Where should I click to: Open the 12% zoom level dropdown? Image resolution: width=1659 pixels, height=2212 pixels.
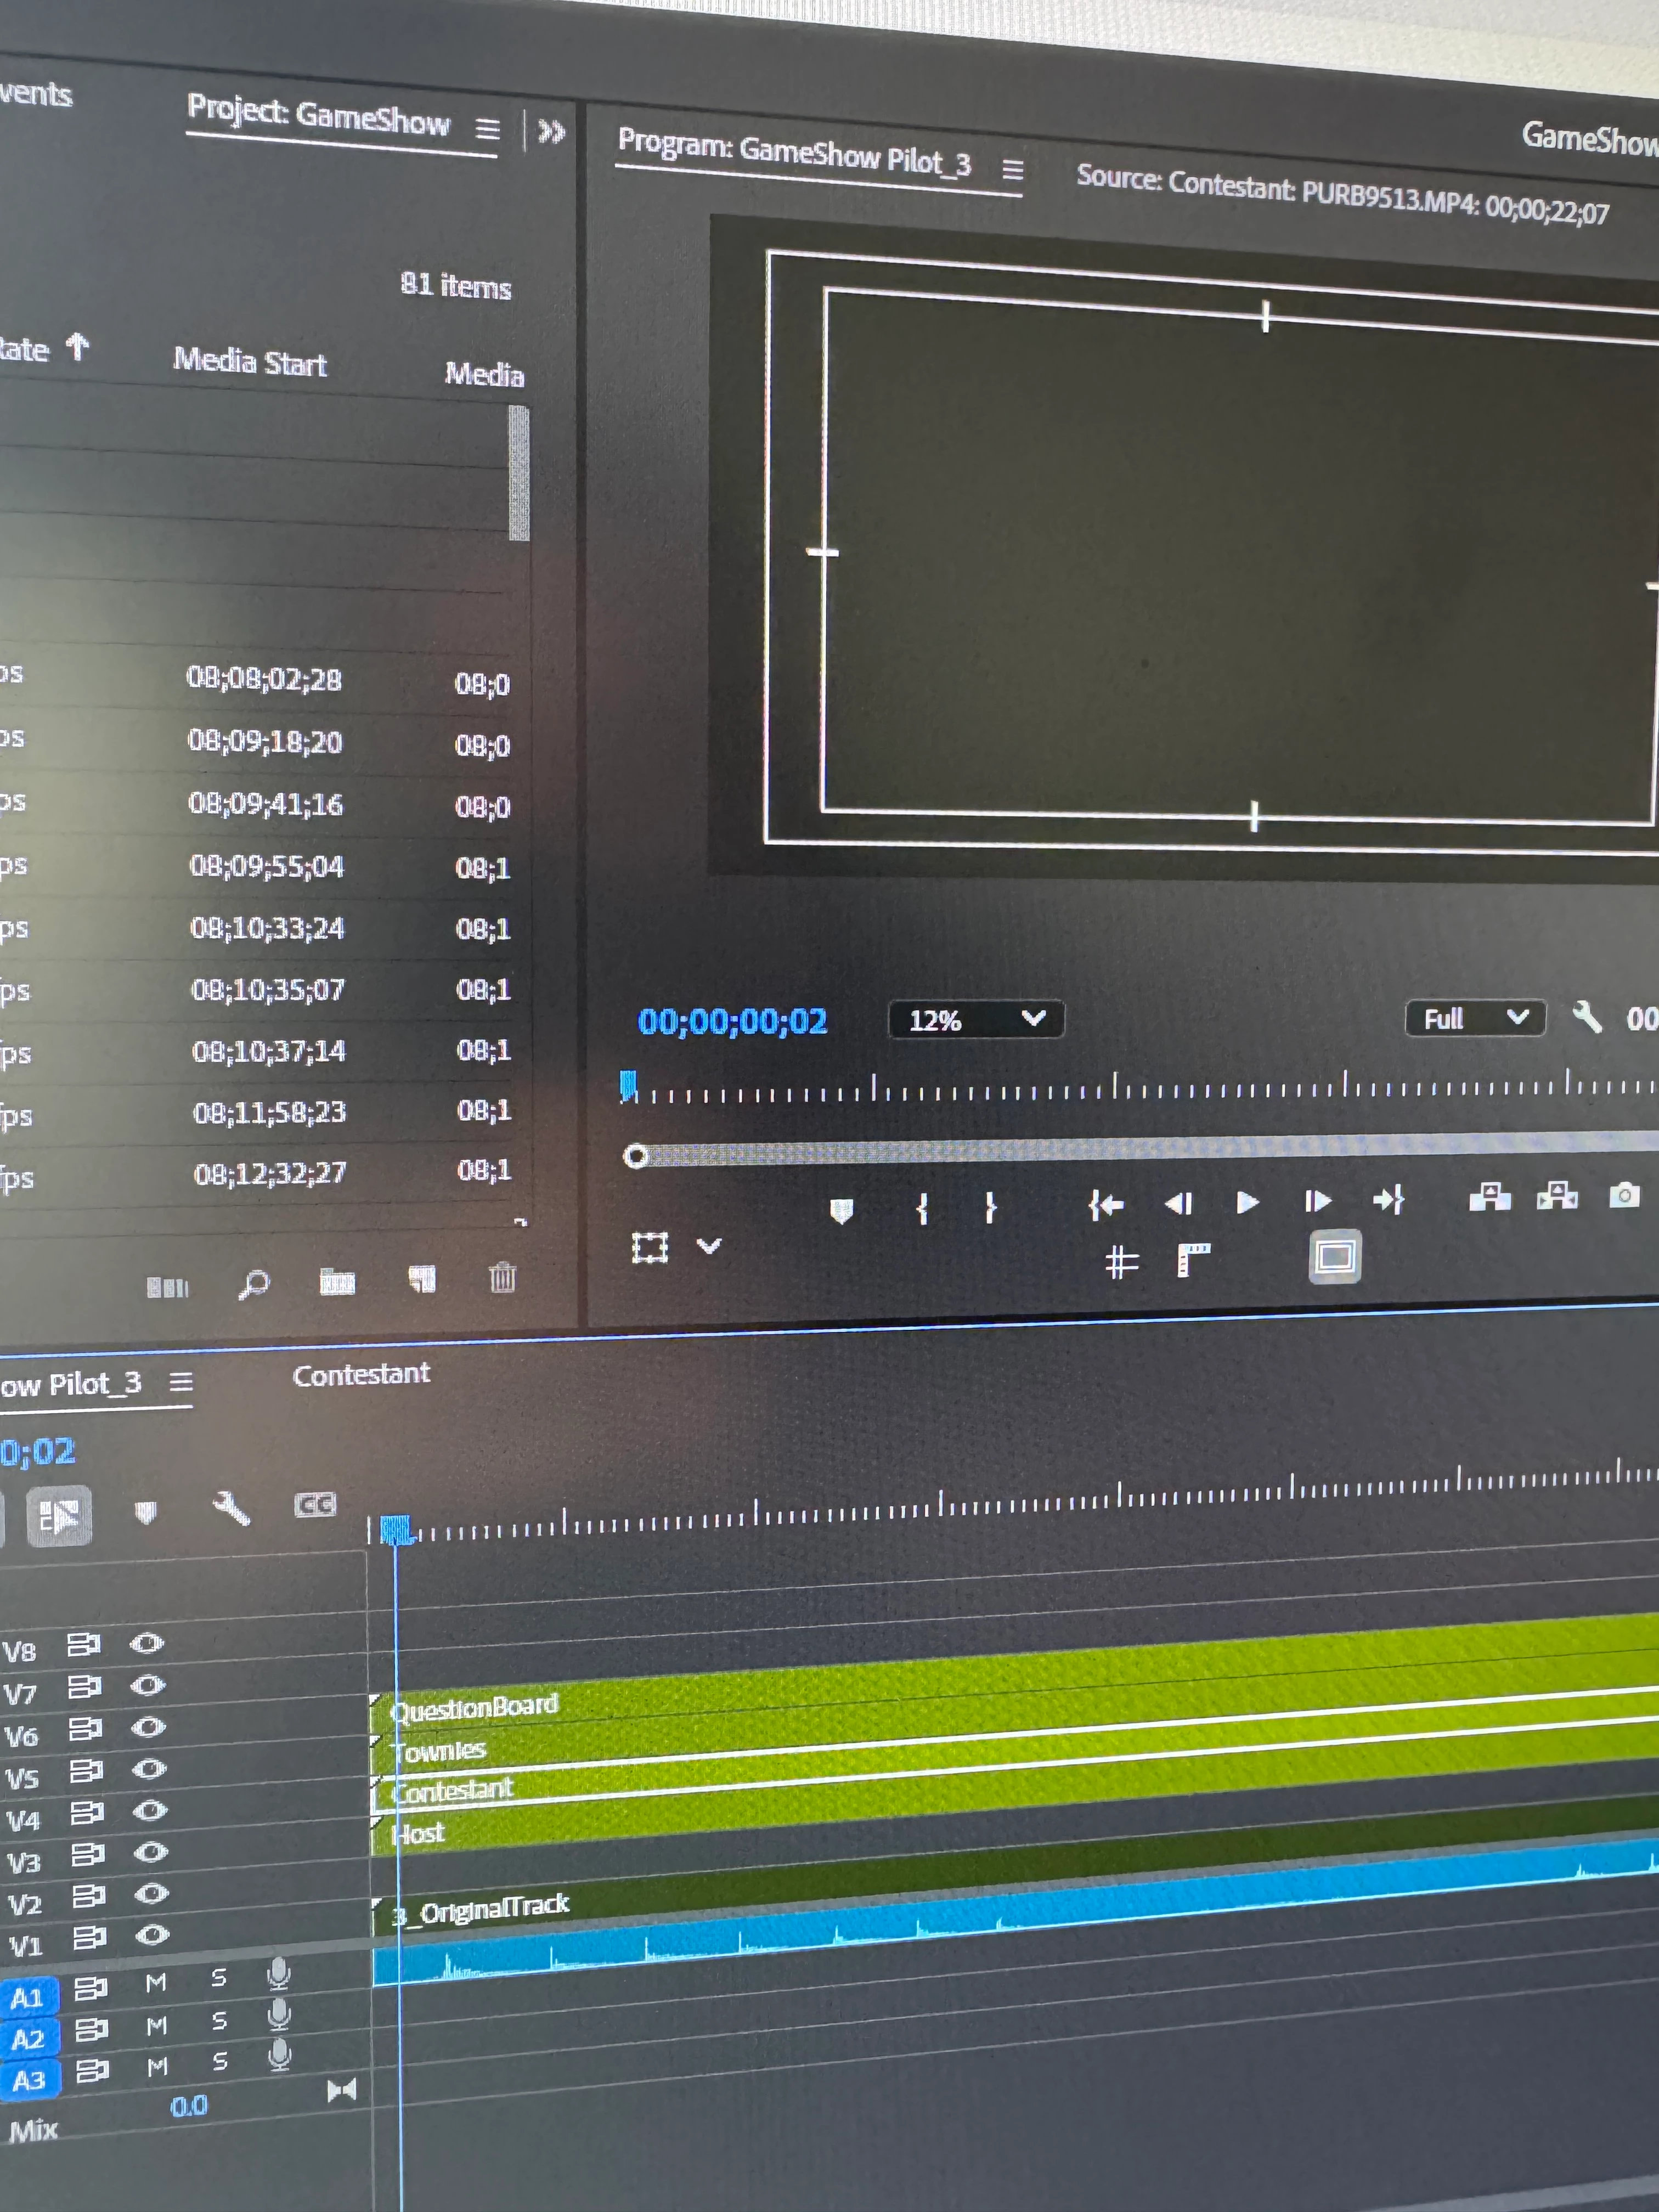point(975,1020)
